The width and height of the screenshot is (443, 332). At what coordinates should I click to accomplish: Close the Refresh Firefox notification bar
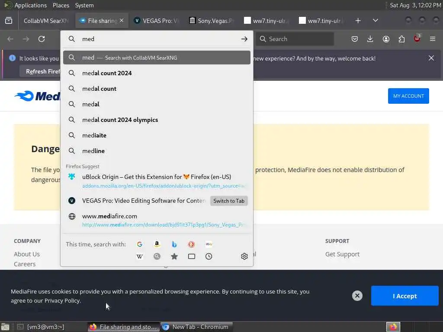coord(431,58)
